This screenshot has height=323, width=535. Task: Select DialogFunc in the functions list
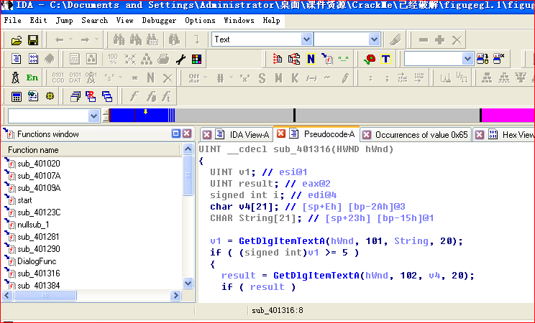(x=37, y=261)
